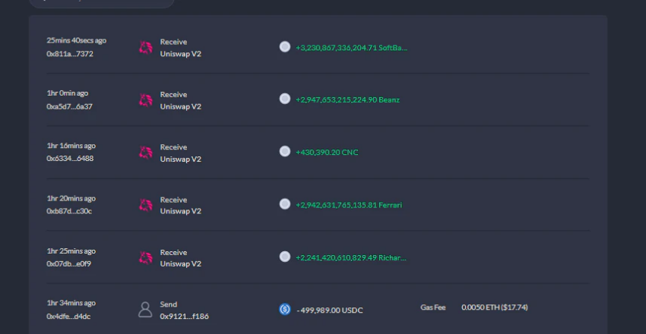646x334 pixels.
Task: Click the Uniswap icon in the SoftBa row
Action: [145, 48]
